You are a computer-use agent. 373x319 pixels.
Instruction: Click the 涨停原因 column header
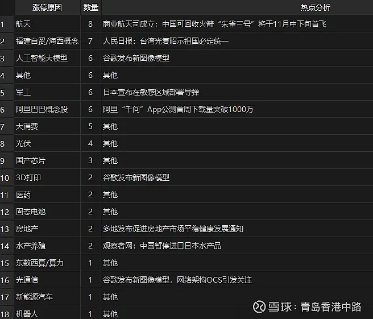tap(47, 7)
